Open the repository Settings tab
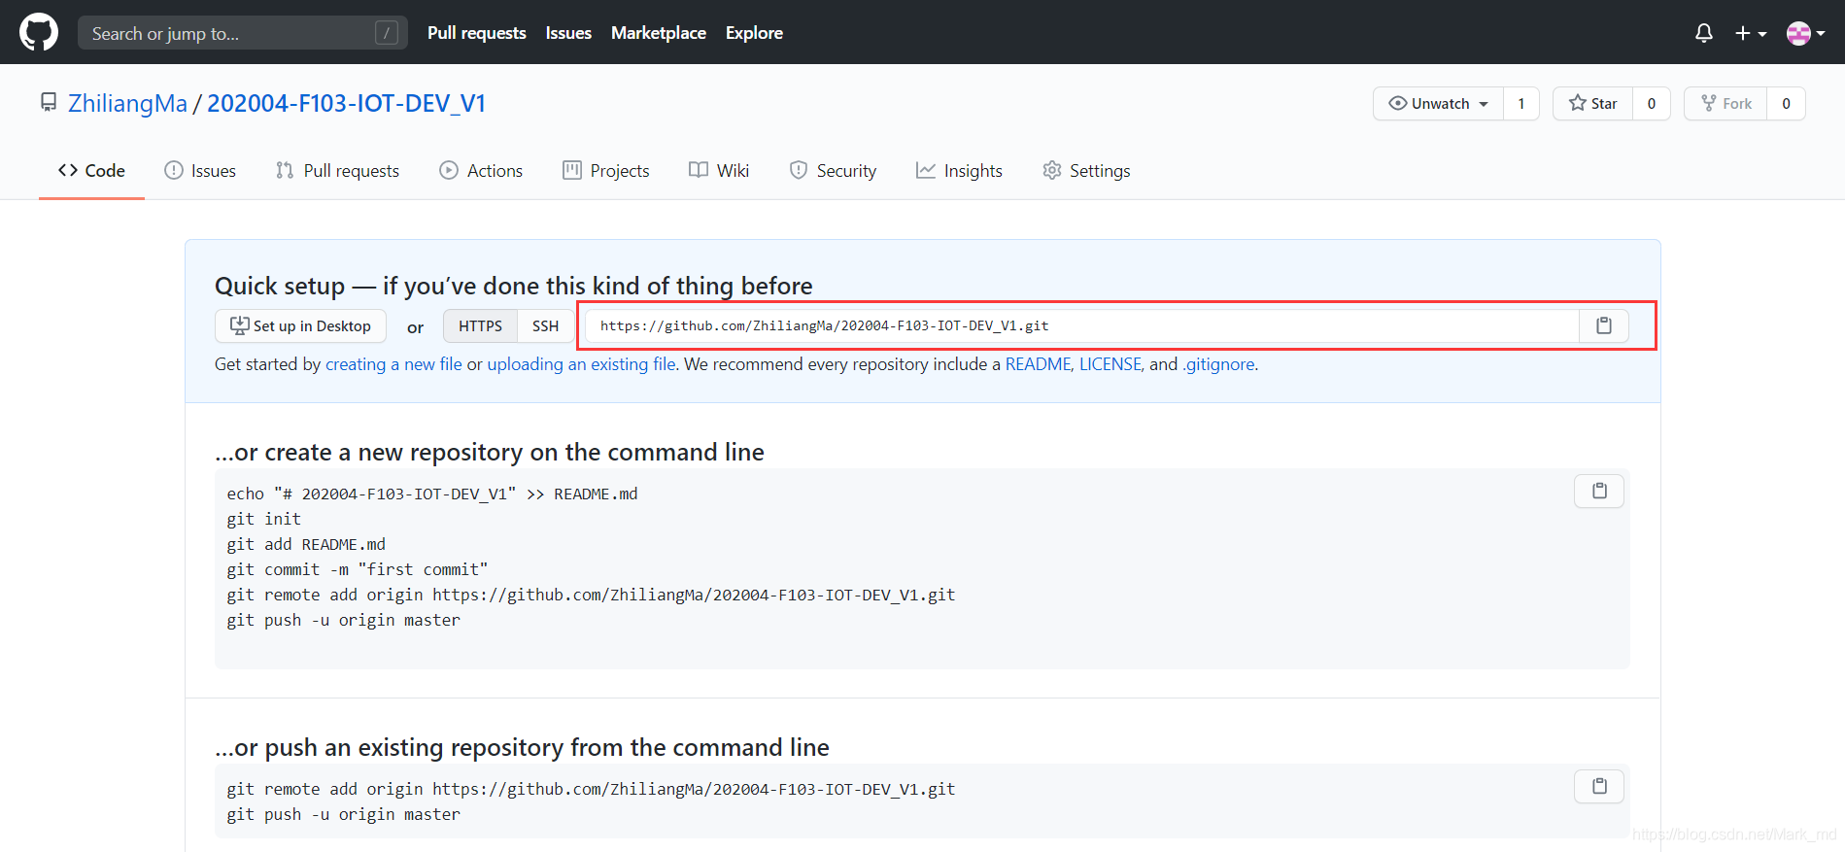Screen dimensions: 1845x852 pos(1086,170)
